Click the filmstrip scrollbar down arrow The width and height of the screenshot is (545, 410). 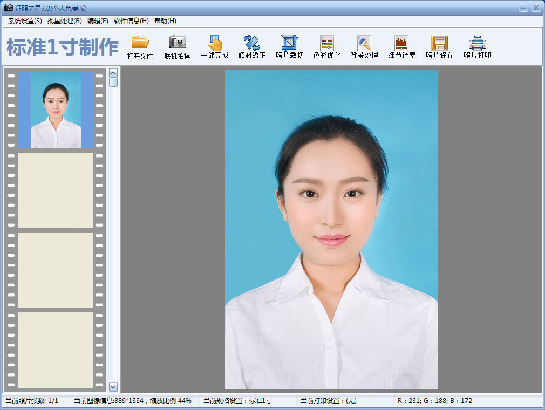click(113, 387)
